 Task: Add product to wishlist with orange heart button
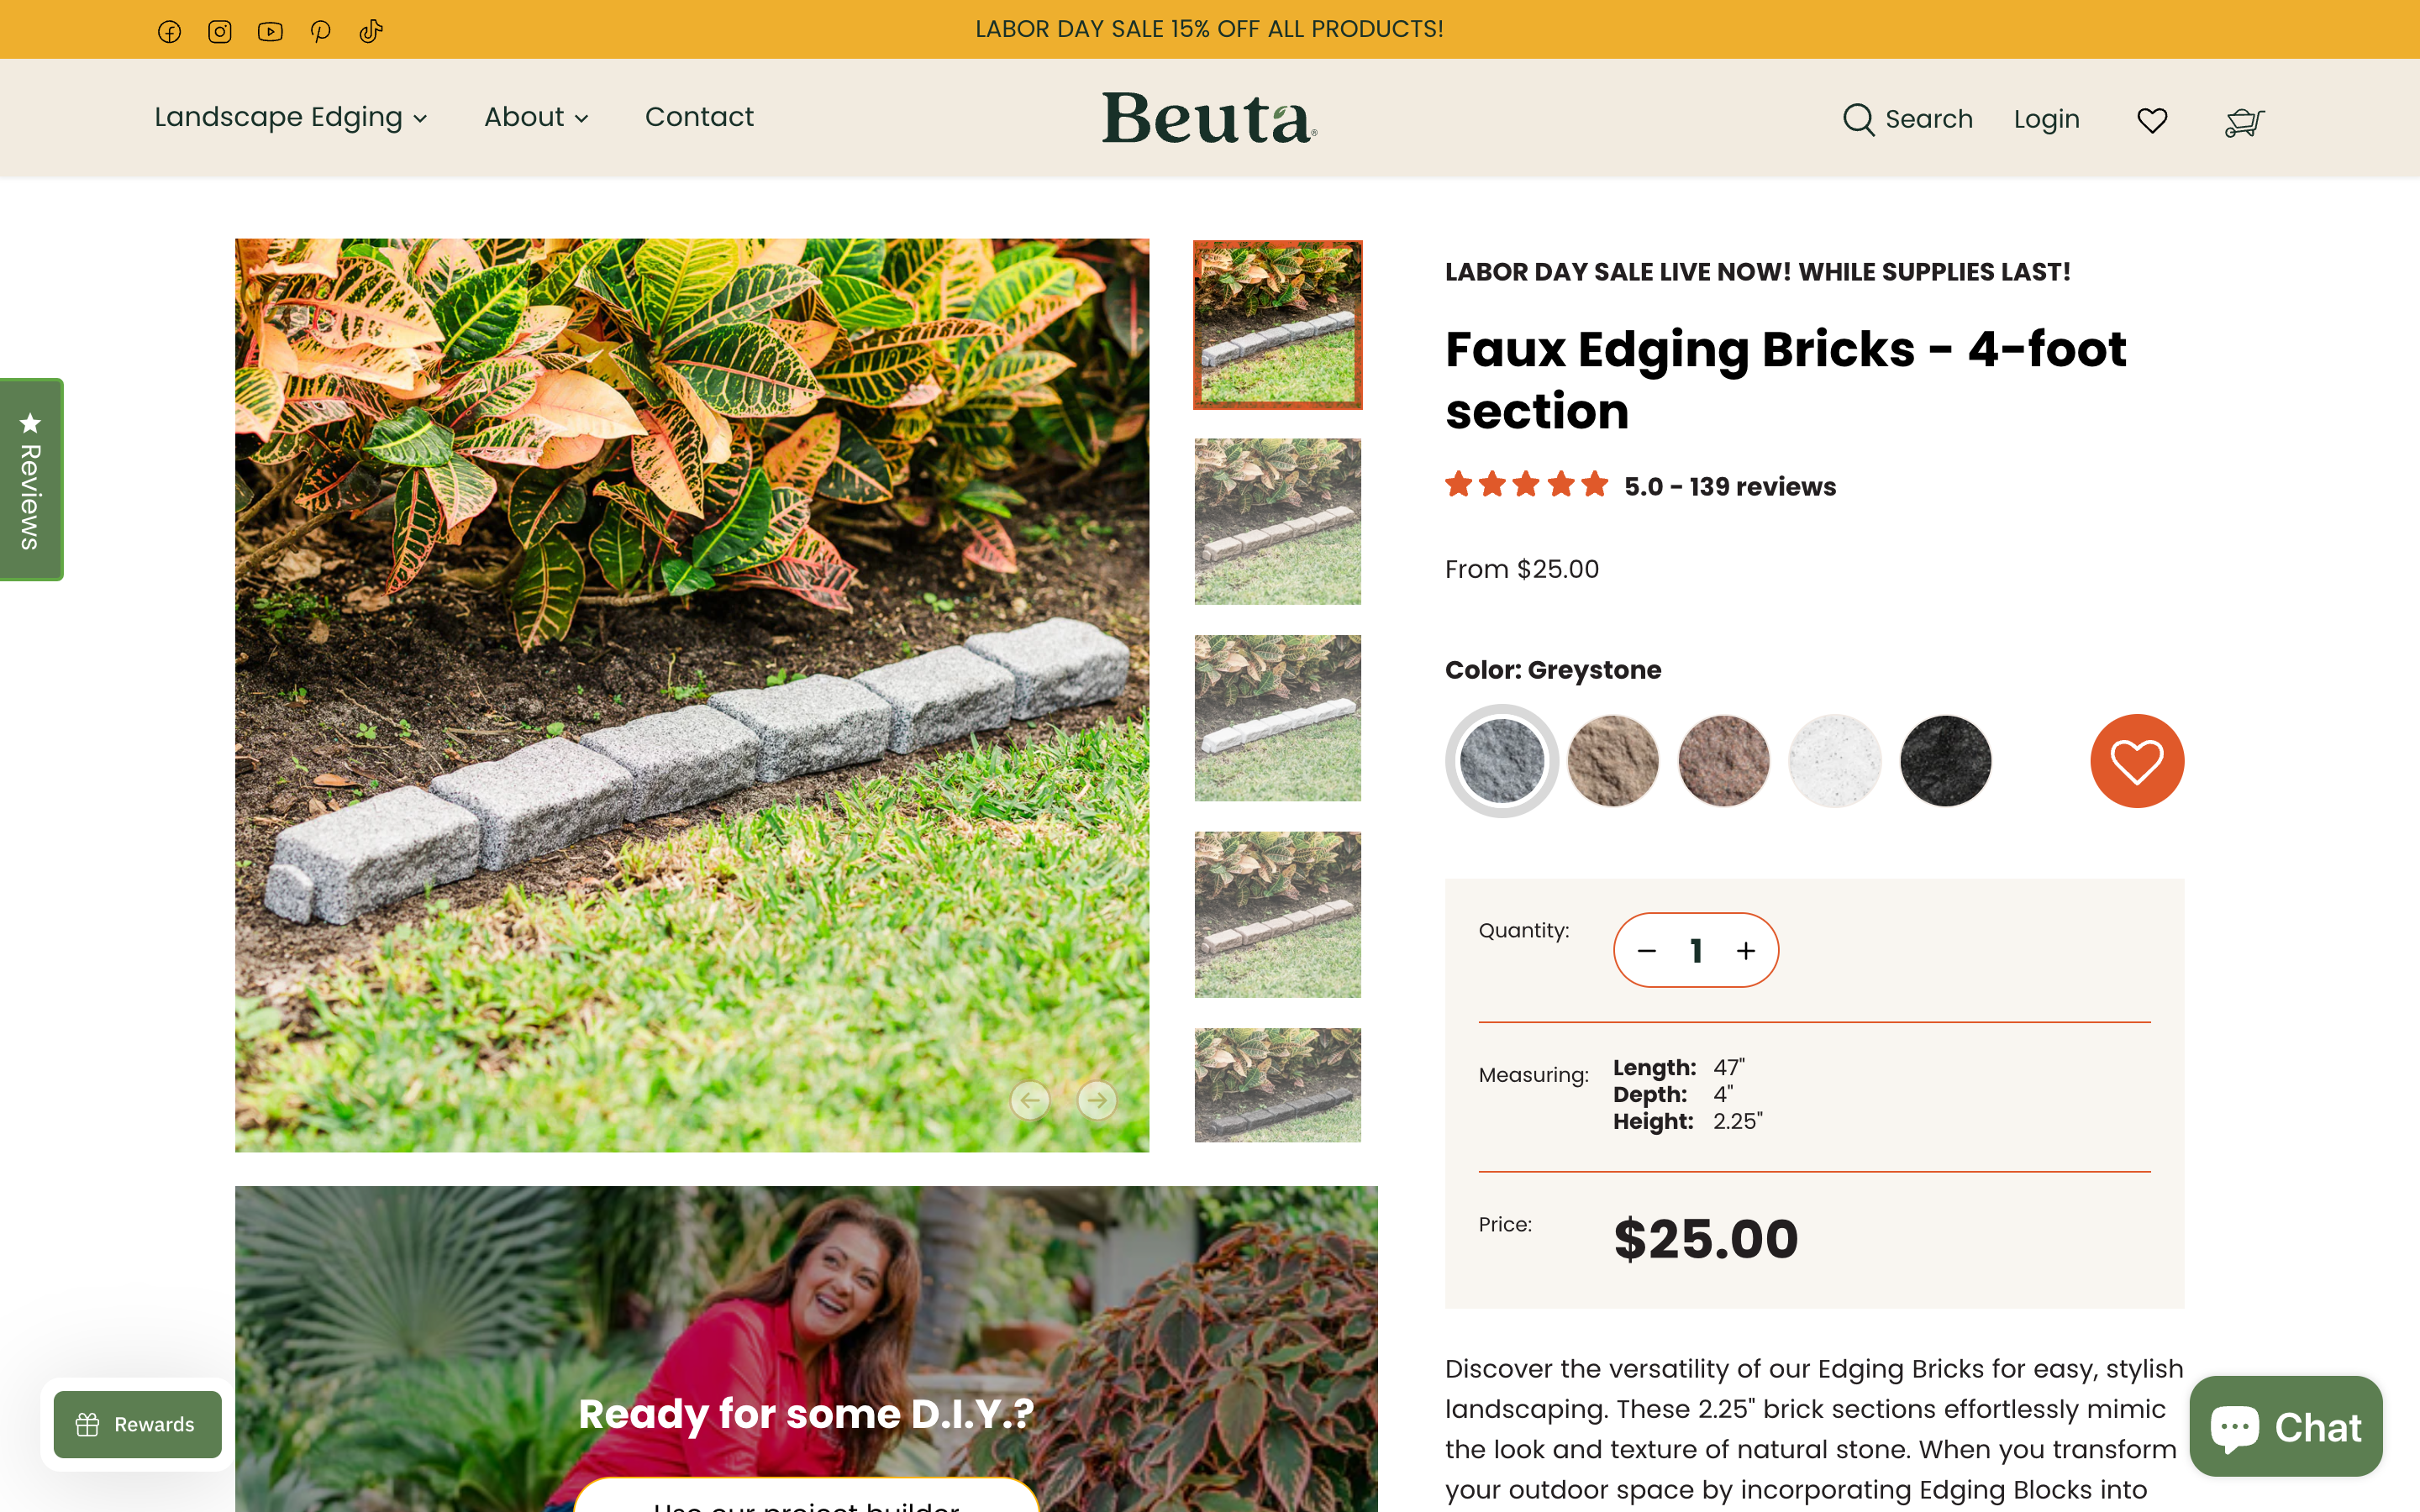click(2136, 761)
